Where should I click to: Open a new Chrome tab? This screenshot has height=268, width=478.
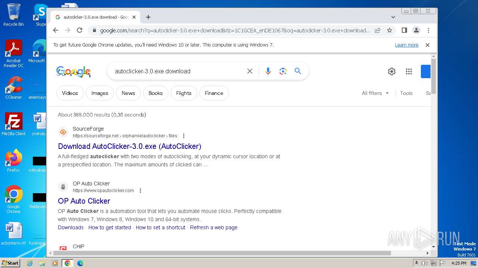[148, 17]
